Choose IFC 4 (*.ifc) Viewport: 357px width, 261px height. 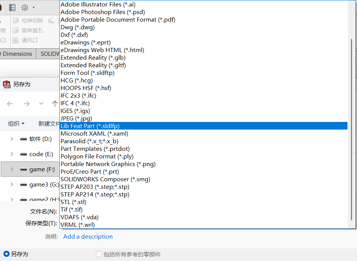tap(203, 103)
